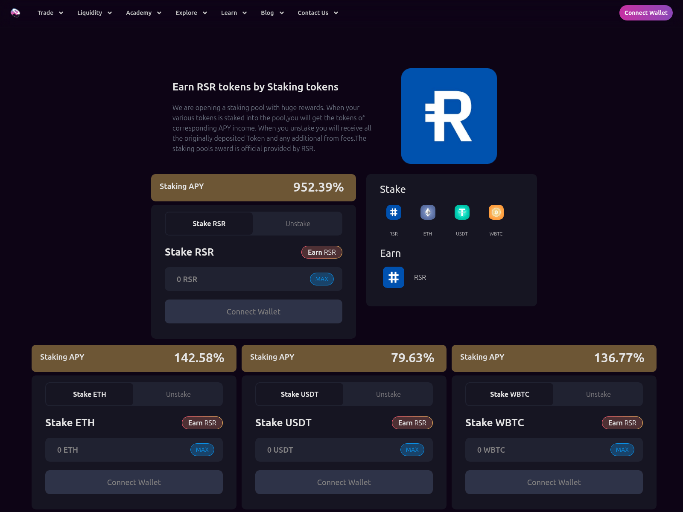Expand the Contact Us menu chevron
Viewport: 683px width, 512px height.
[x=336, y=13]
